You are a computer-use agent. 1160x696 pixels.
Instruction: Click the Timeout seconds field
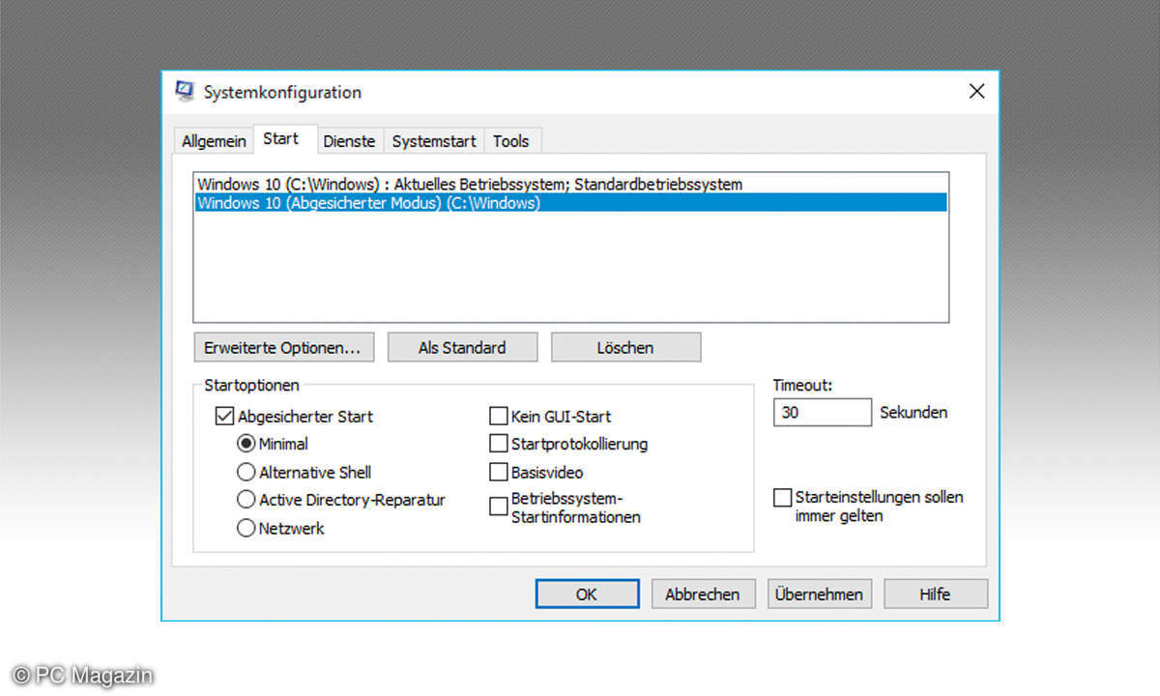point(823,413)
